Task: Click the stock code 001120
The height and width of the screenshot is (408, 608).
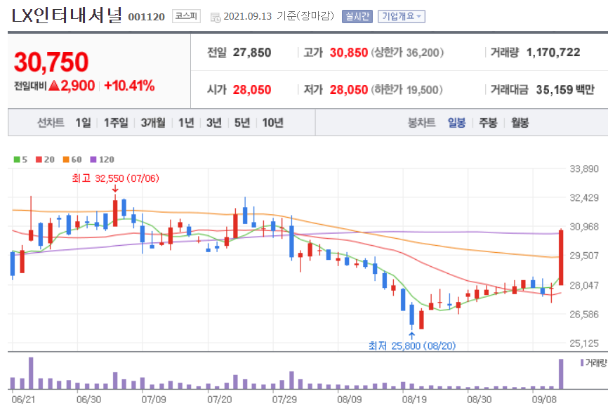Action: pyautogui.click(x=146, y=17)
